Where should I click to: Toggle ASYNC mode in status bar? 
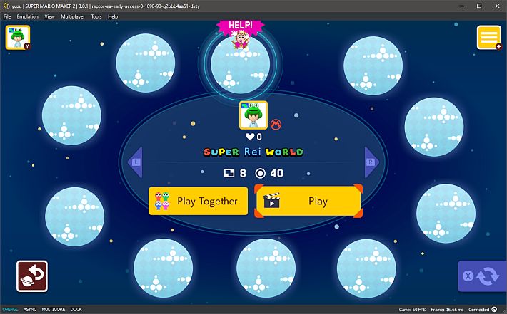30,310
